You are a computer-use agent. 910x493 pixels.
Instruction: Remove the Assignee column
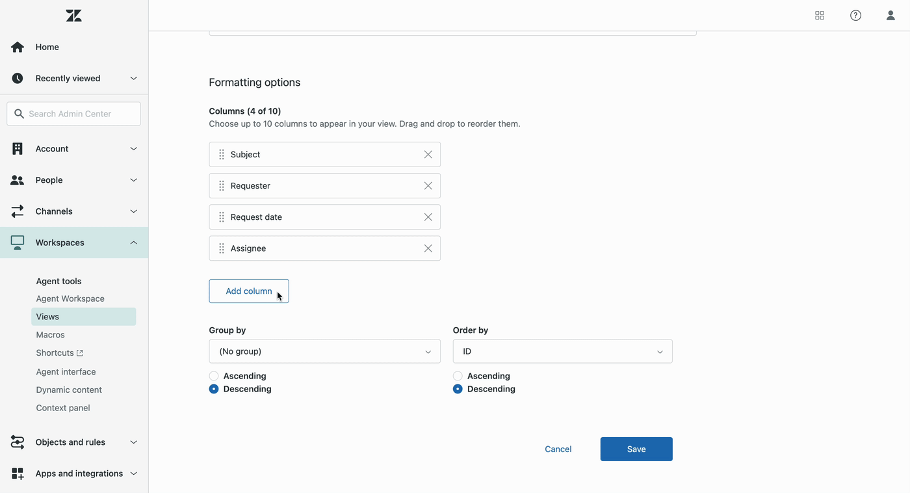428,248
